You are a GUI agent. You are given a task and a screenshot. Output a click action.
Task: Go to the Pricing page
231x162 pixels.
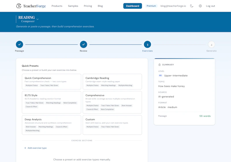(88, 6)
